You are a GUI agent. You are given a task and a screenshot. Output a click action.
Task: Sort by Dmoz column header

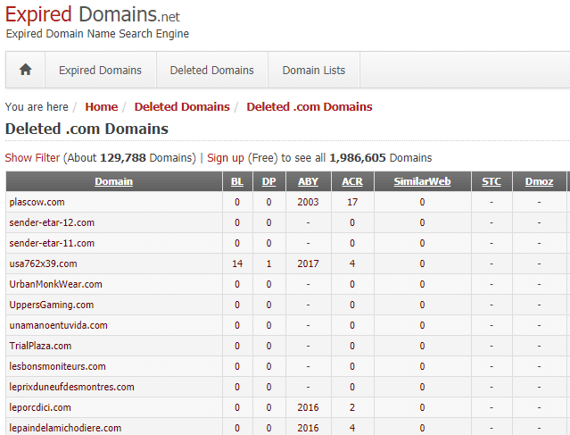point(539,181)
